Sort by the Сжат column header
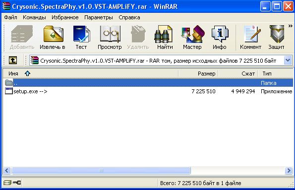Viewport: 295px width, 190px height. click(x=238, y=74)
